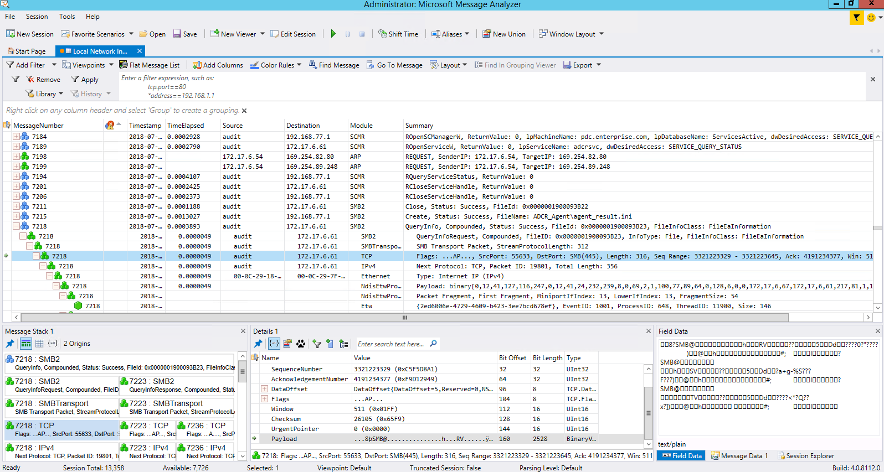Viewport: 884px width, 472px height.
Task: Start the session with the play button
Action: point(333,34)
